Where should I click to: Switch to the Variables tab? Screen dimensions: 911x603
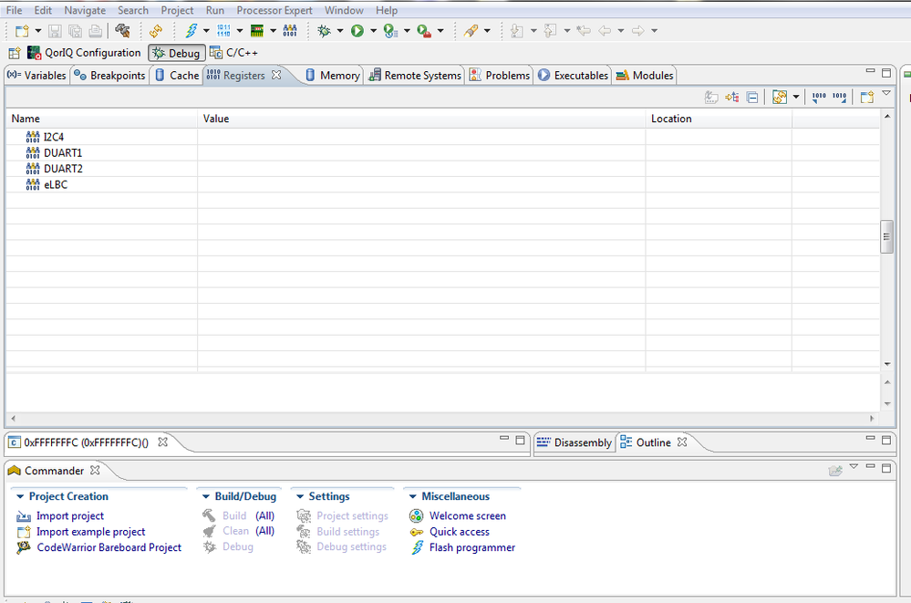point(37,75)
